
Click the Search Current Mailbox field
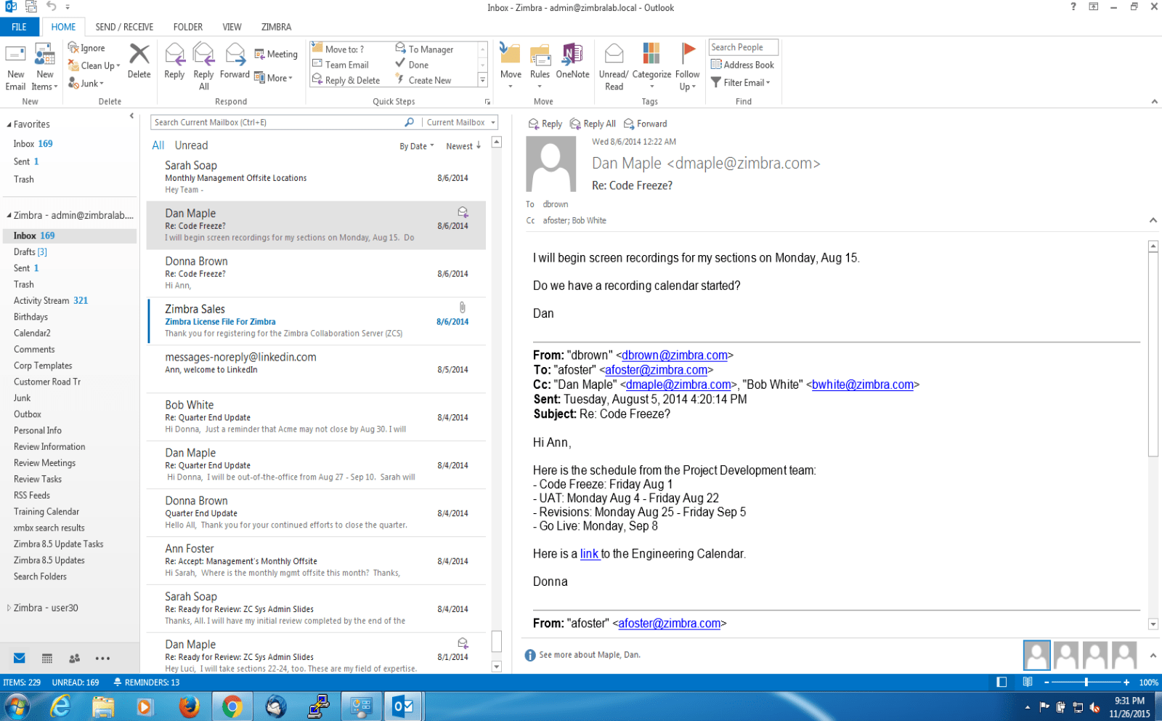(x=276, y=122)
